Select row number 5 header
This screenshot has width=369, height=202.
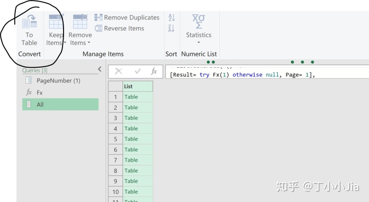click(115, 139)
